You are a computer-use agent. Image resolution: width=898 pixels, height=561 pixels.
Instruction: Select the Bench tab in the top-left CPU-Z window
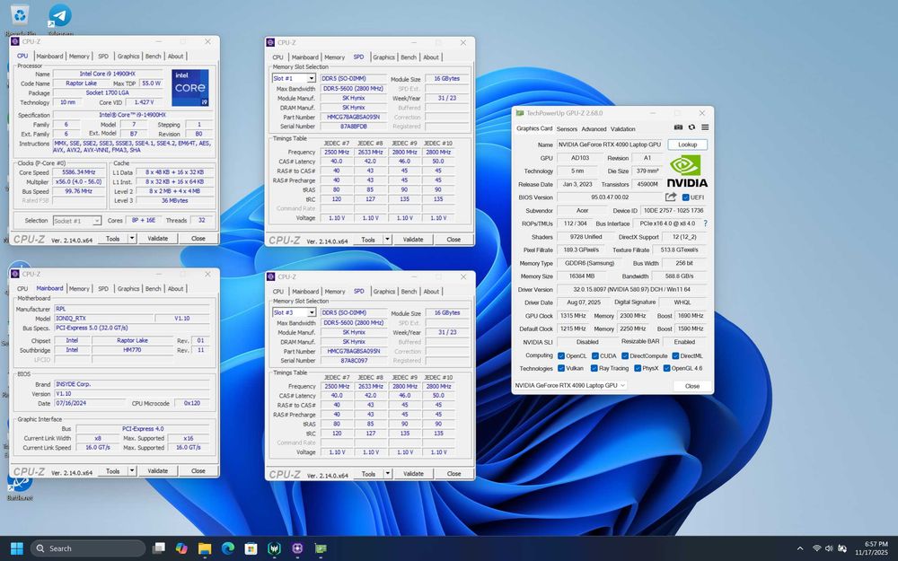(154, 57)
